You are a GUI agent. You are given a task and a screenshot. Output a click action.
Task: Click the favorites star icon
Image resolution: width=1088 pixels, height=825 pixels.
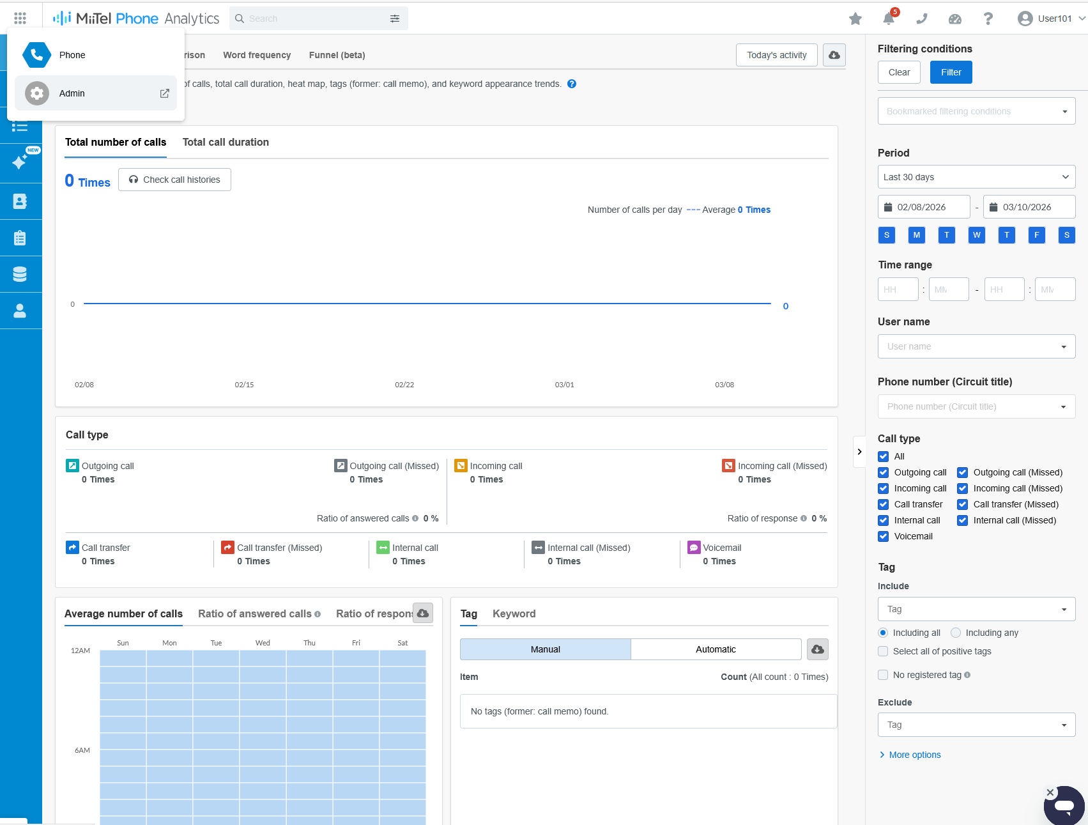tap(855, 19)
